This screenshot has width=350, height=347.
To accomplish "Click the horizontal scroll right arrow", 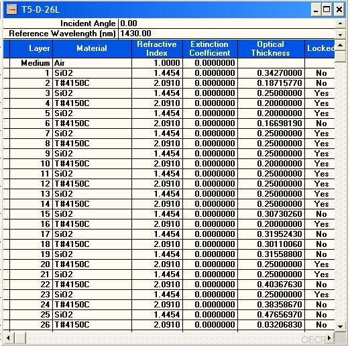I will (329, 338).
